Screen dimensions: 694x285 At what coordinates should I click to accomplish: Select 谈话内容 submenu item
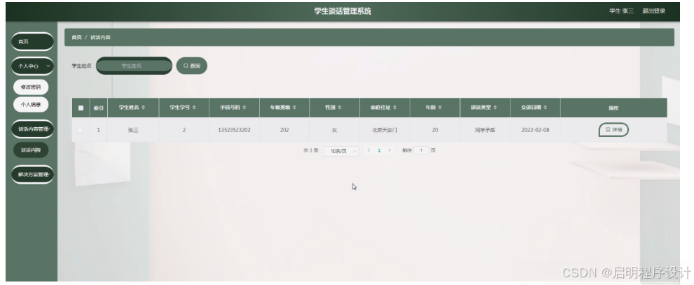pyautogui.click(x=31, y=150)
